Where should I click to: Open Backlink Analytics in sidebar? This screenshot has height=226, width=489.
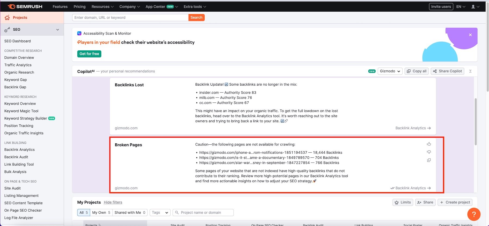point(20,150)
